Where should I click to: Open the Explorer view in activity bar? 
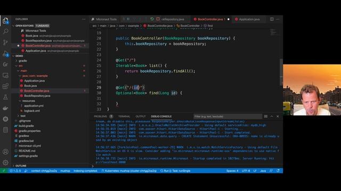pyautogui.click(x=5, y=21)
